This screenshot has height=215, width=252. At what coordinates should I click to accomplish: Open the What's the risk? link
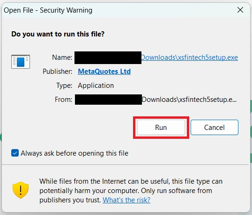(126, 200)
